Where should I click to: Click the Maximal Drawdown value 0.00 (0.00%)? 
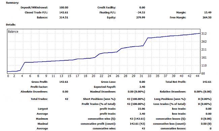(136, 92)
